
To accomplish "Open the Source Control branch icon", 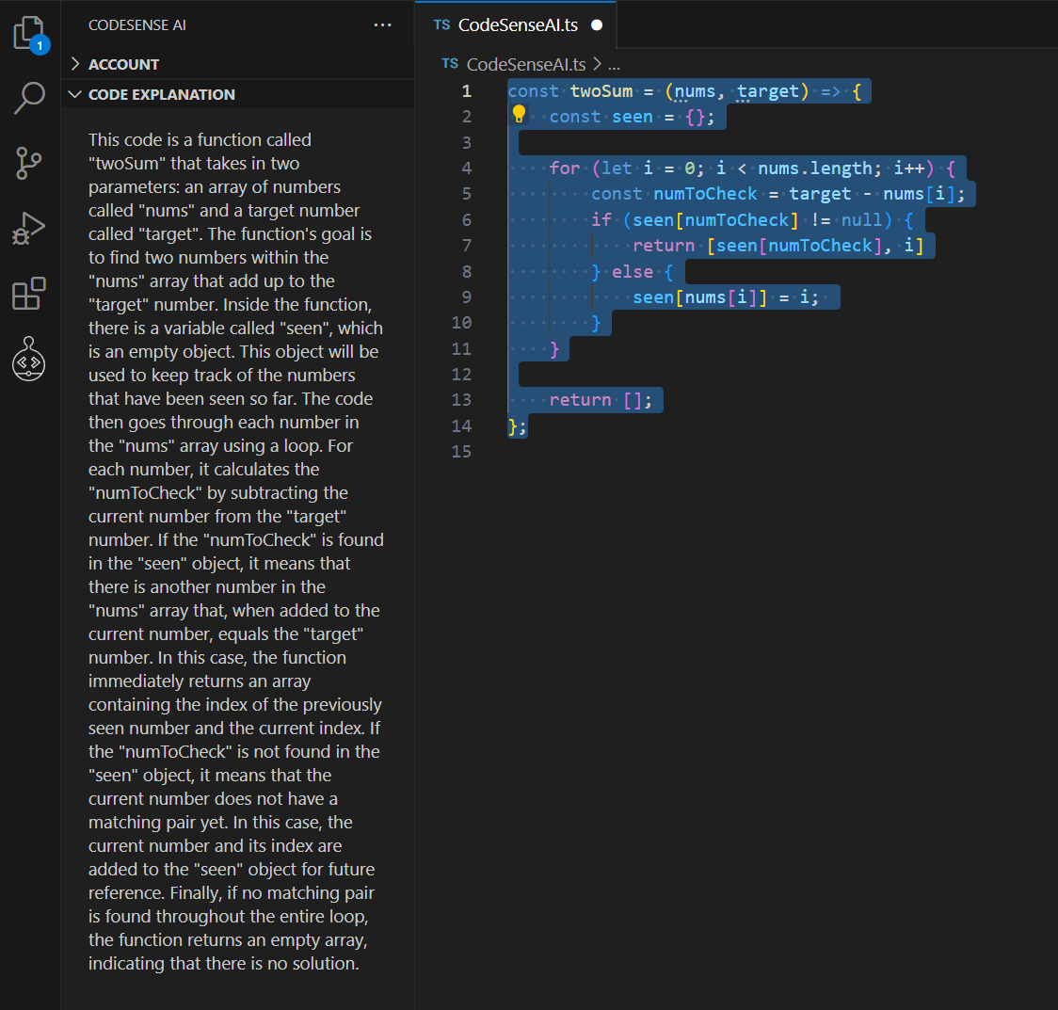I will point(29,163).
